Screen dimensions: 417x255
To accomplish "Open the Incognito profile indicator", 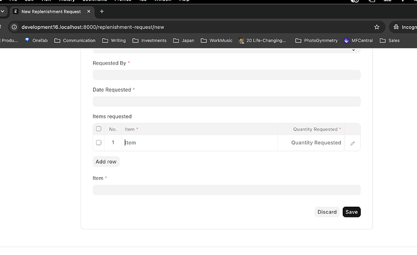I will [404, 27].
